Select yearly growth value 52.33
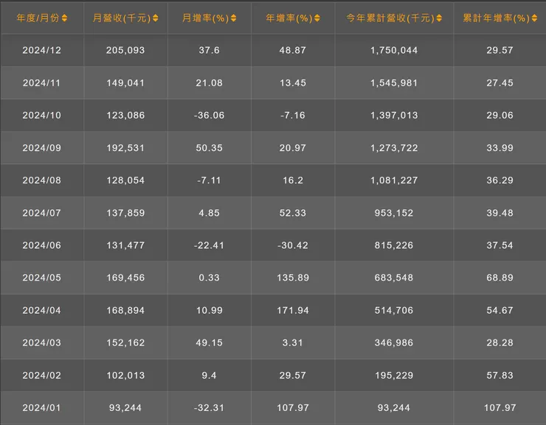The image size is (546, 425). point(291,213)
